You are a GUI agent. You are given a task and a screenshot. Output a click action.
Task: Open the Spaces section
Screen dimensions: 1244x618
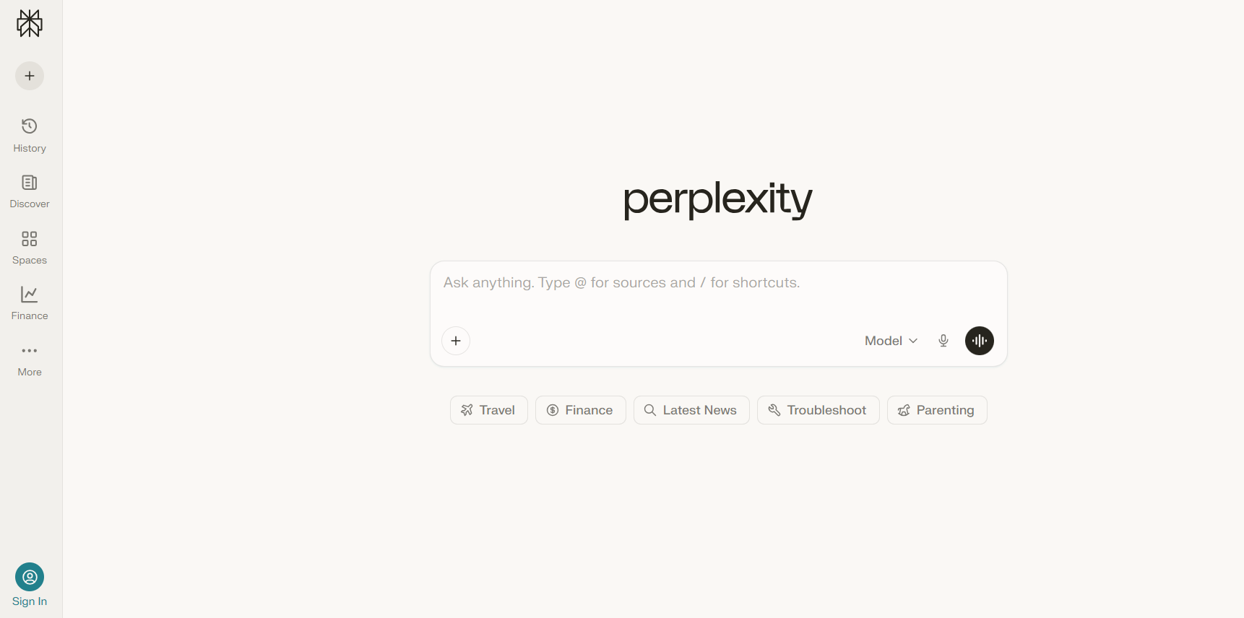(x=29, y=246)
